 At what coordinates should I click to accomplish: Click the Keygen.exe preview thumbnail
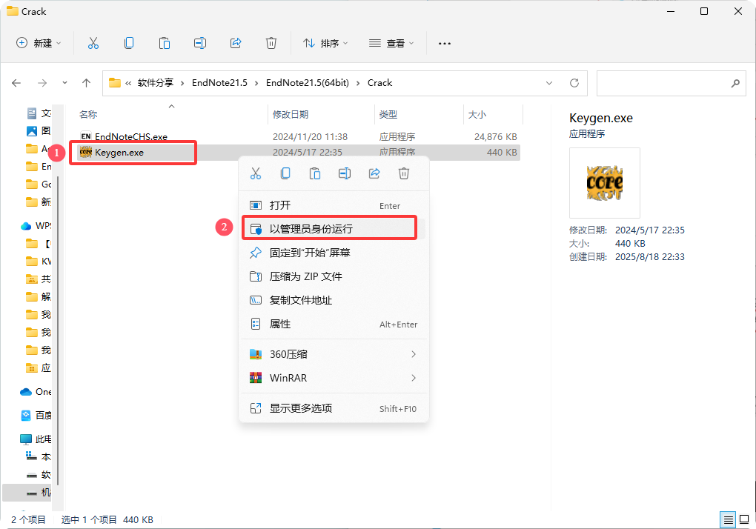(605, 183)
